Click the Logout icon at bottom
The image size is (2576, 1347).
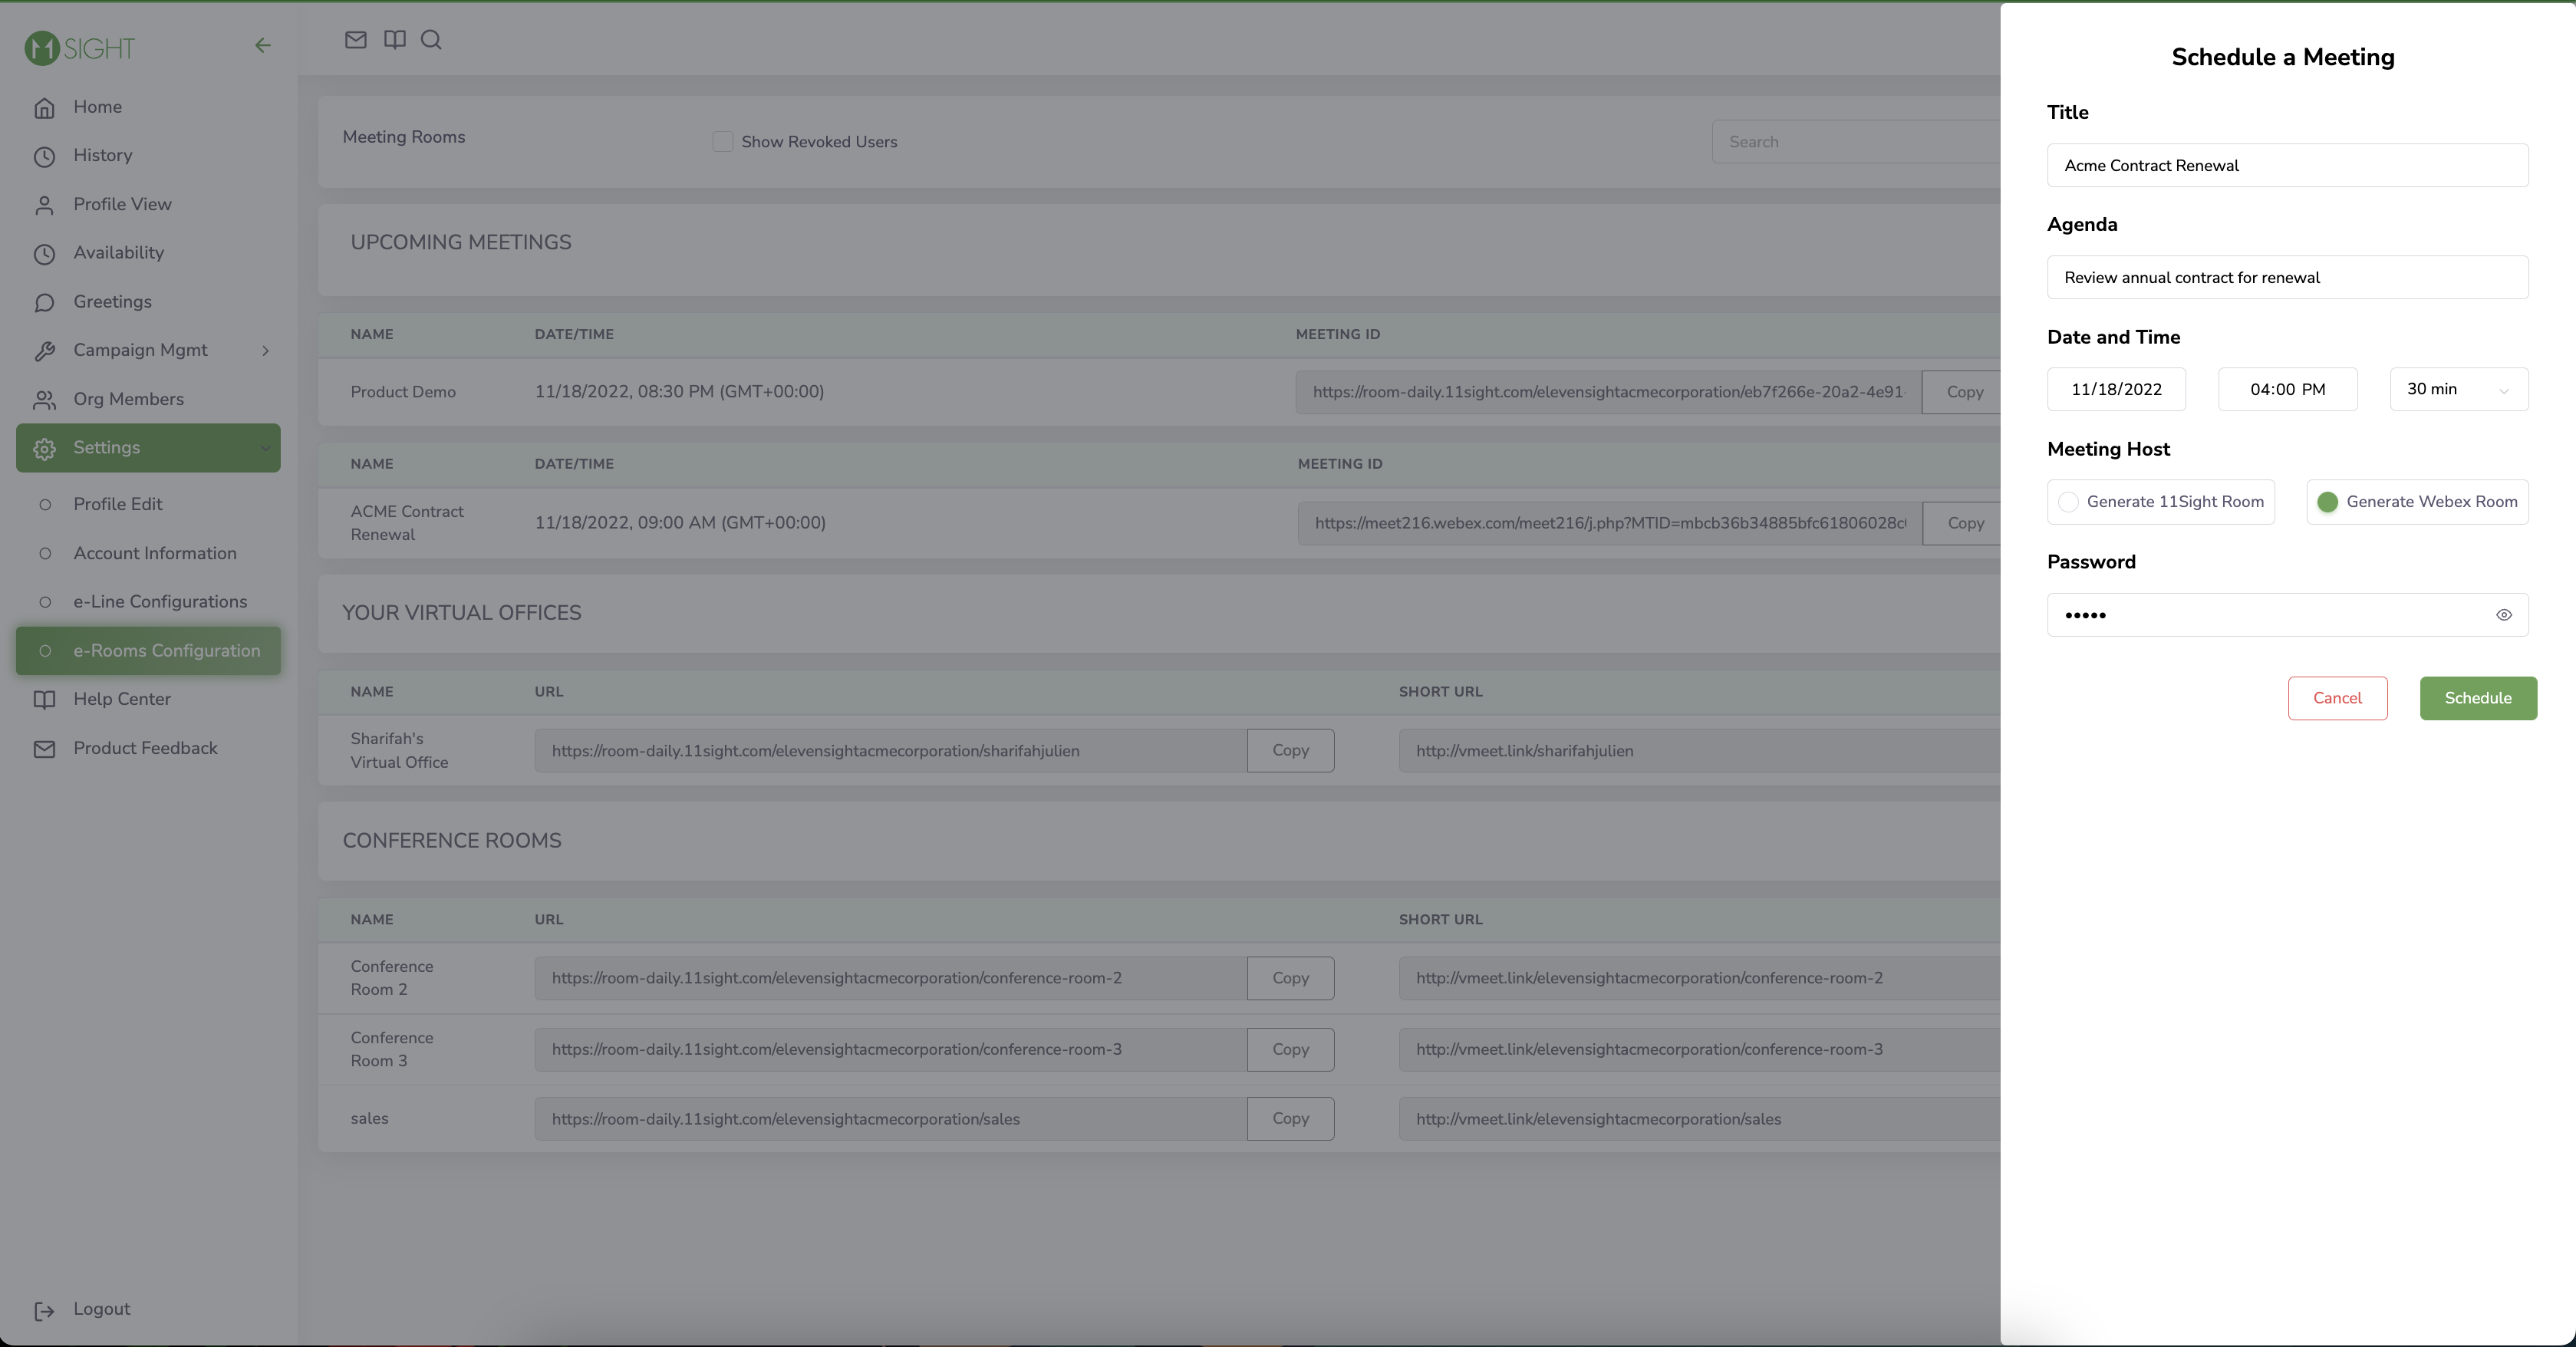coord(45,1310)
